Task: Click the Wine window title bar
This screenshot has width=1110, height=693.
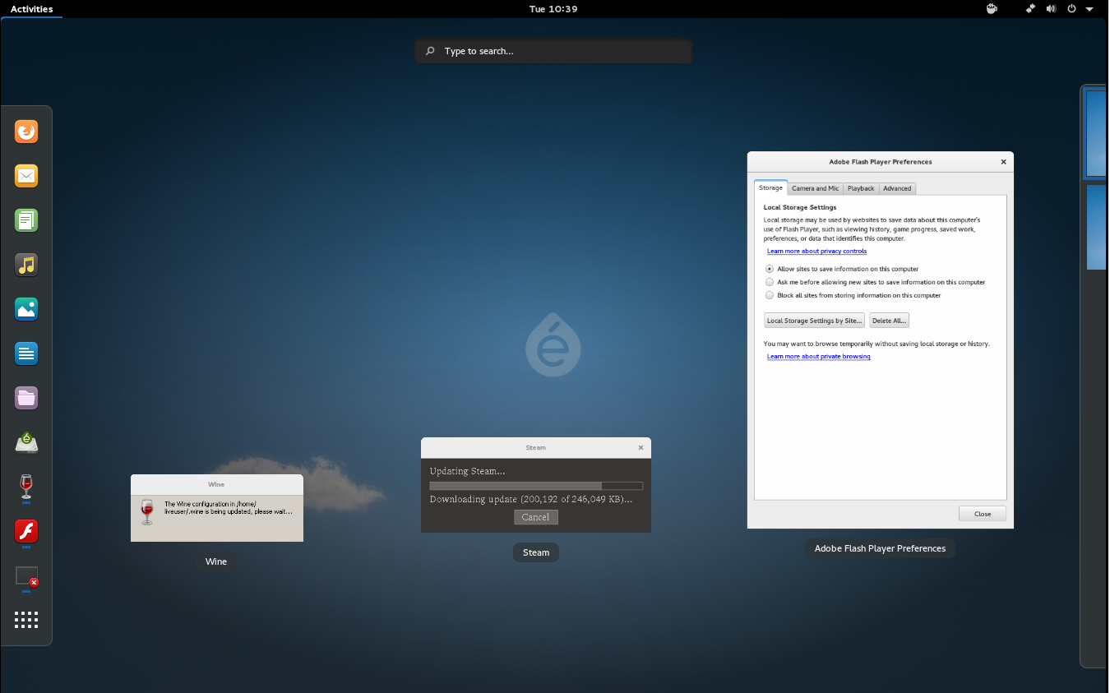Action: tap(217, 484)
